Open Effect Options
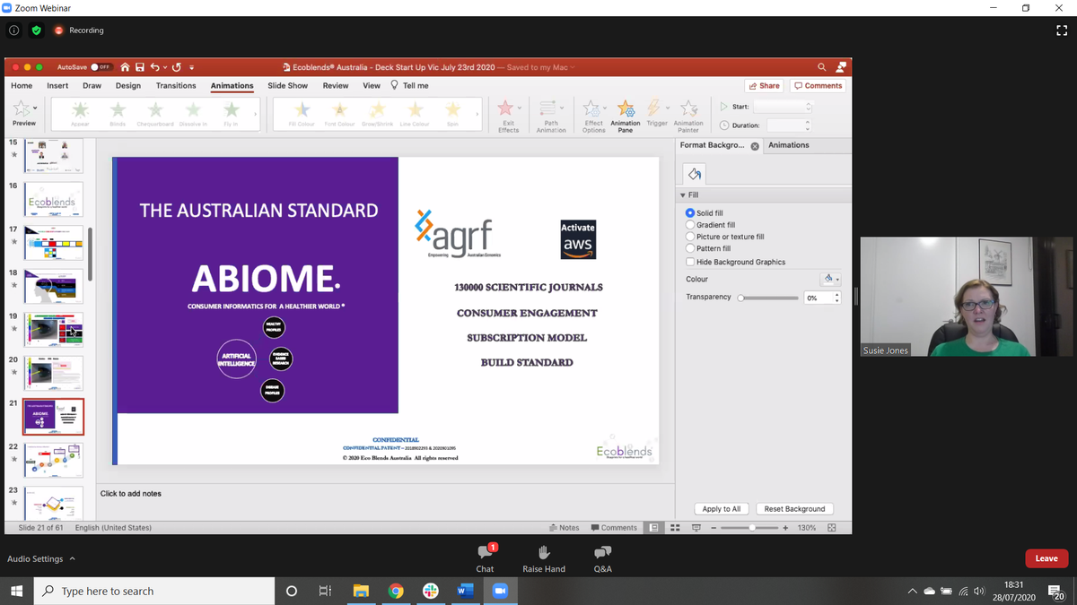The image size is (1077, 605). point(593,115)
